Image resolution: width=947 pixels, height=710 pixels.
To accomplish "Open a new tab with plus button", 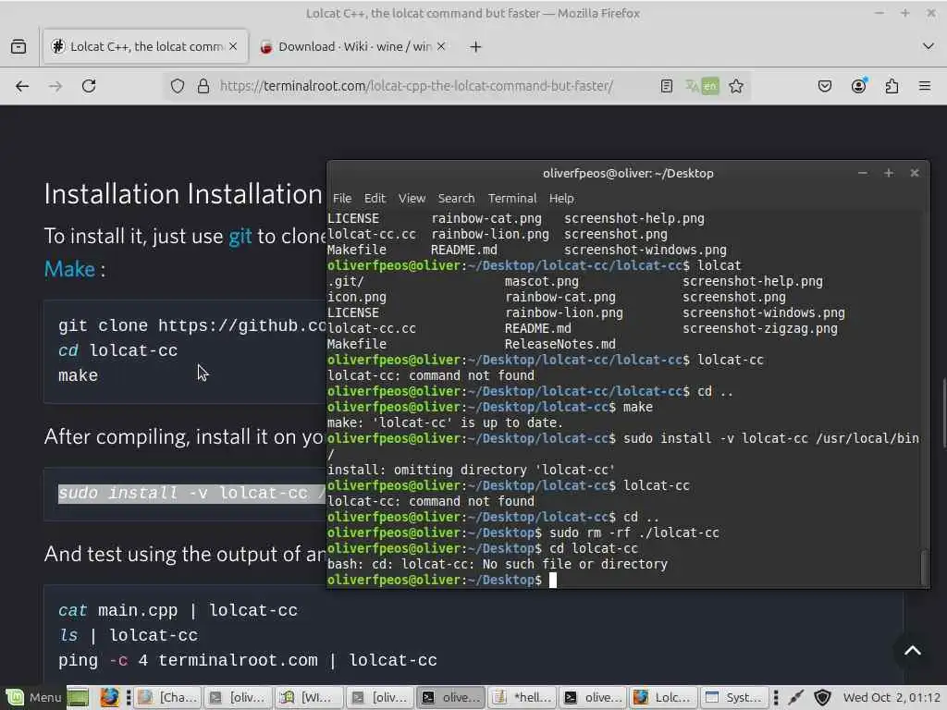I will click(x=476, y=46).
